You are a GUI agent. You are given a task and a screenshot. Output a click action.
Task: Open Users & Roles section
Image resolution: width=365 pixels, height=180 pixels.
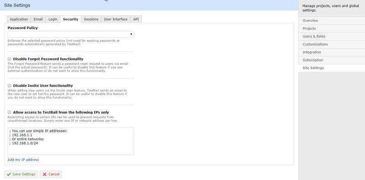pos(332,36)
